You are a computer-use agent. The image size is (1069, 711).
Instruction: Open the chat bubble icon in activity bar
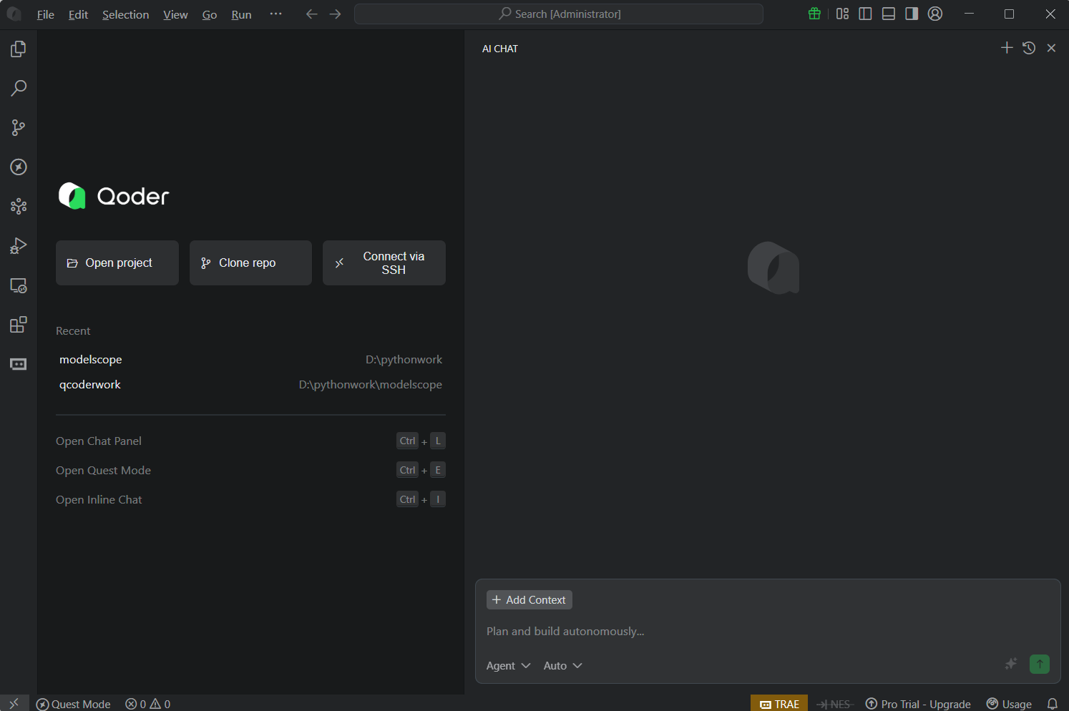pyautogui.click(x=19, y=364)
